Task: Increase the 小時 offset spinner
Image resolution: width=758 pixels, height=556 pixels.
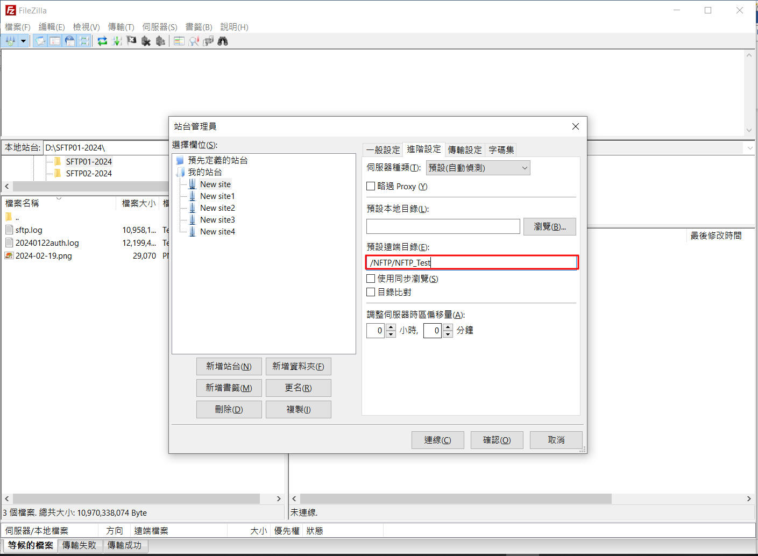Action: click(x=391, y=327)
